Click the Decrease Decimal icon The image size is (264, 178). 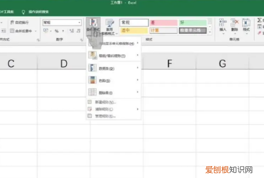pos(78,31)
